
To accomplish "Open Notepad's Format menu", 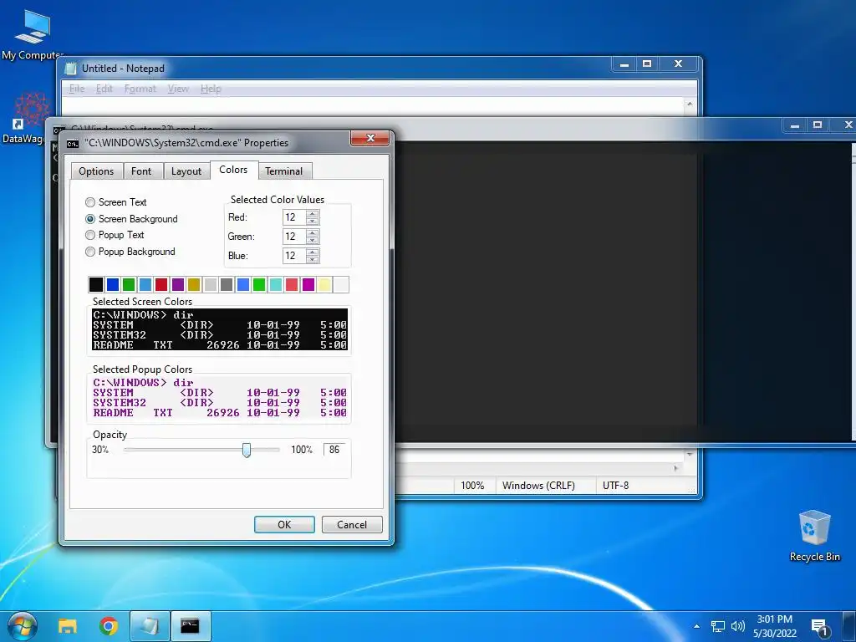I will pos(140,89).
